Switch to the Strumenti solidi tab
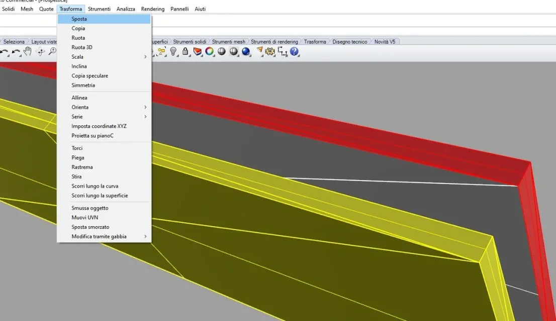 click(x=190, y=42)
